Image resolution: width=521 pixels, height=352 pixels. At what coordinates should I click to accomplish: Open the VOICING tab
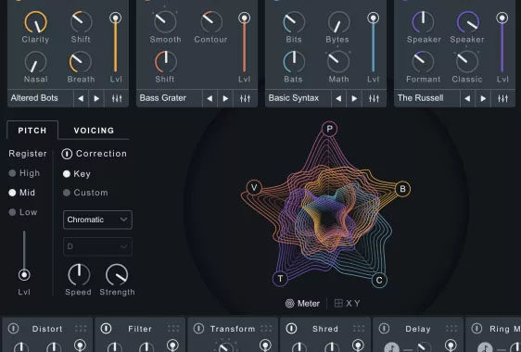tap(94, 131)
